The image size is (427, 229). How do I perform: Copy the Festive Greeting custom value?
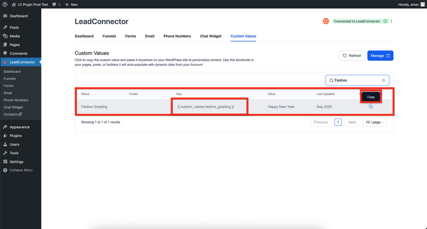pos(371,107)
